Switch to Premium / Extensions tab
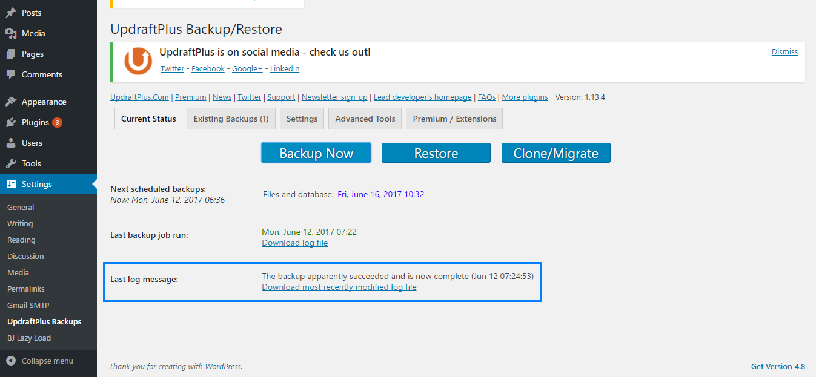This screenshot has height=377, width=816. click(454, 119)
